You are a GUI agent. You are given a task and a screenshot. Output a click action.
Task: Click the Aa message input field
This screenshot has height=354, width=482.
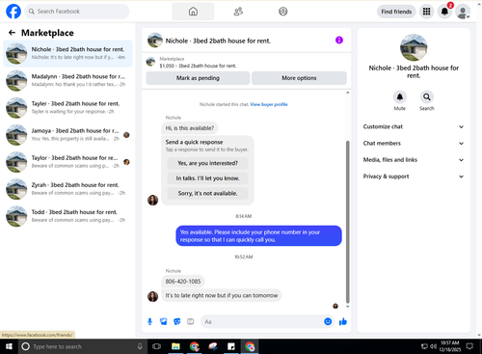pos(262,321)
